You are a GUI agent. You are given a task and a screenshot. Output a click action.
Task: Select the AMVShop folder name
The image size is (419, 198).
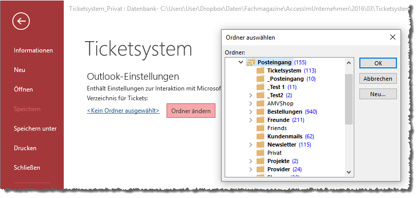click(x=280, y=104)
